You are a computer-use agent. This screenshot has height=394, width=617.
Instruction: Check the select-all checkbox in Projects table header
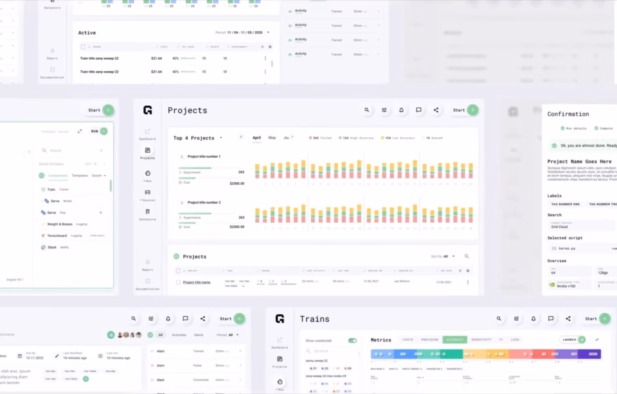pyautogui.click(x=178, y=271)
